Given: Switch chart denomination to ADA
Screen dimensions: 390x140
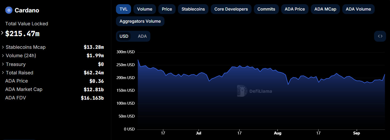Looking at the screenshot, I should 142,36.
